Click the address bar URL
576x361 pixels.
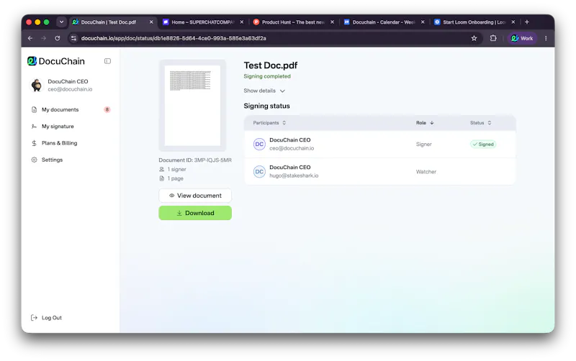174,38
